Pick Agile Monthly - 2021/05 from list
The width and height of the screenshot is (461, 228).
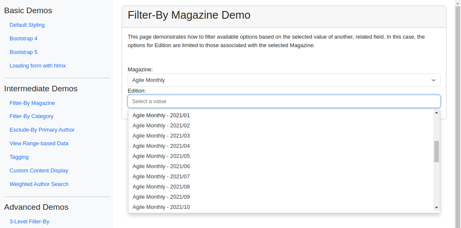281,156
